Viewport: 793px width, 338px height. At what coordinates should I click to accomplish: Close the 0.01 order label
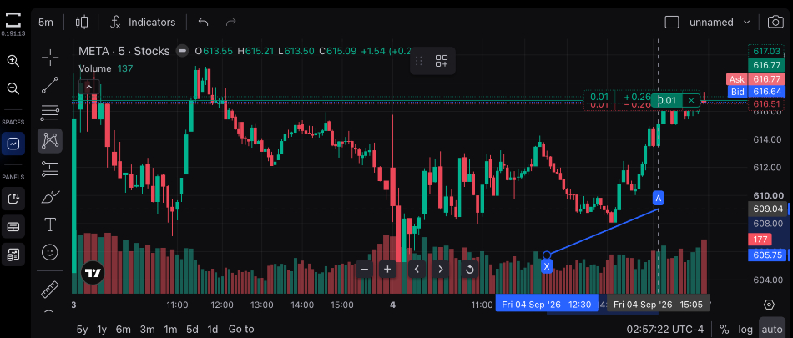691,100
